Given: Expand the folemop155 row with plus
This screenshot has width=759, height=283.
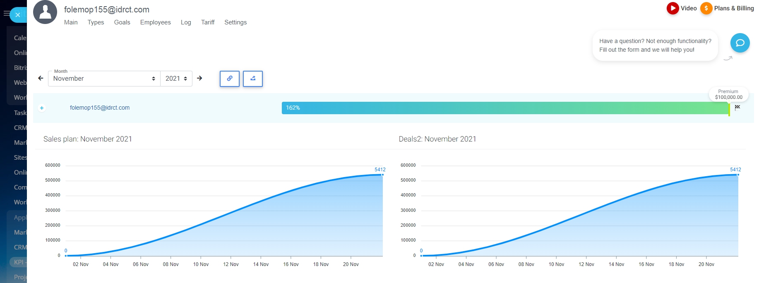Looking at the screenshot, I should point(42,108).
